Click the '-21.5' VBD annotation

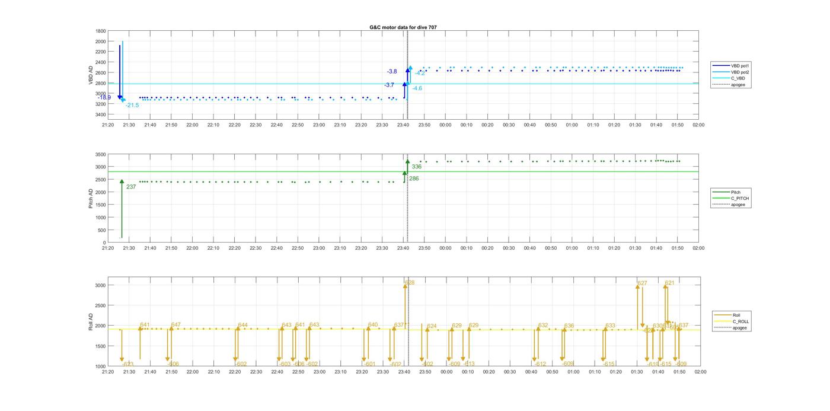[x=132, y=106]
